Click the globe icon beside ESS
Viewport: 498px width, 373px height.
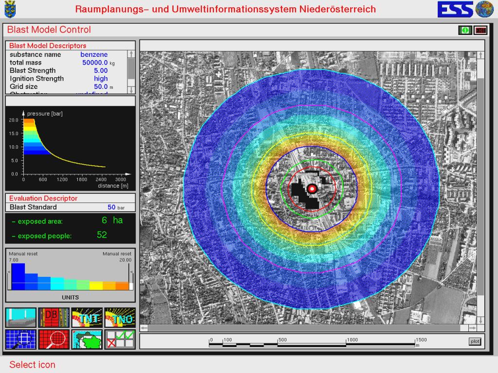pos(484,9)
